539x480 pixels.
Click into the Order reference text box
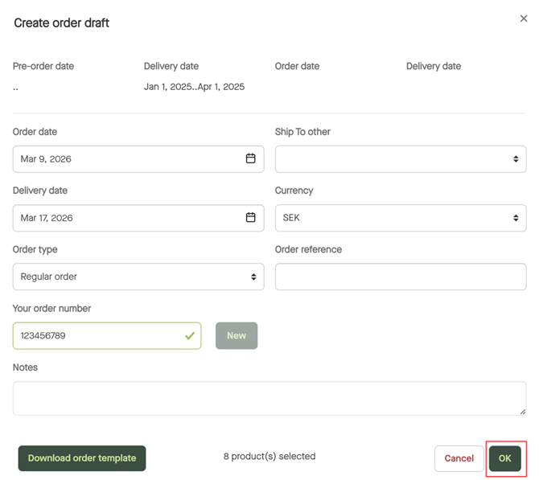(401, 277)
